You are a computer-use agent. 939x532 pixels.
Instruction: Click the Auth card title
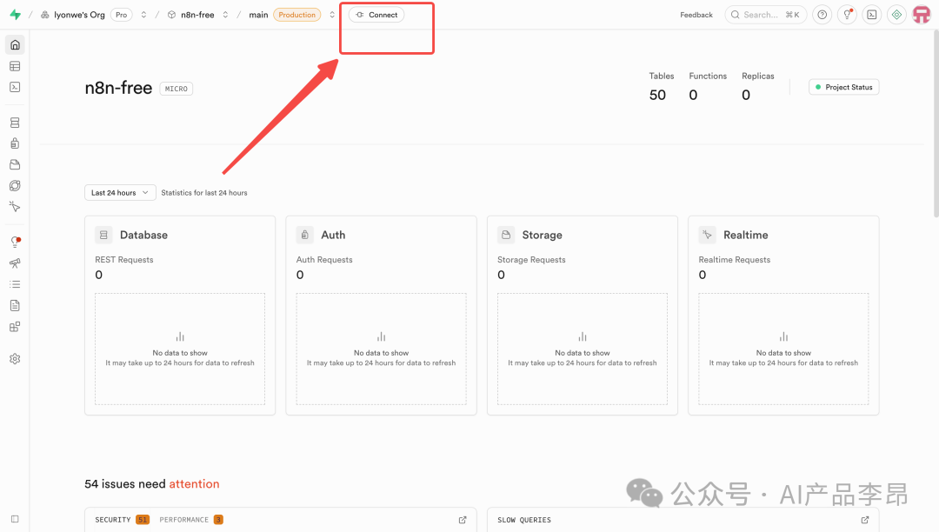333,236
